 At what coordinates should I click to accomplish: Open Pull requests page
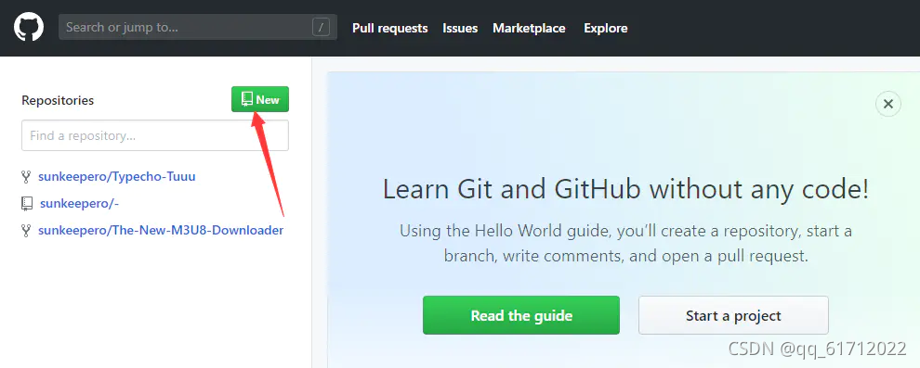tap(389, 28)
